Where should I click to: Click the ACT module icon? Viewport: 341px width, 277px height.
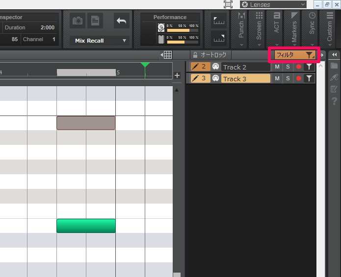pos(277,15)
